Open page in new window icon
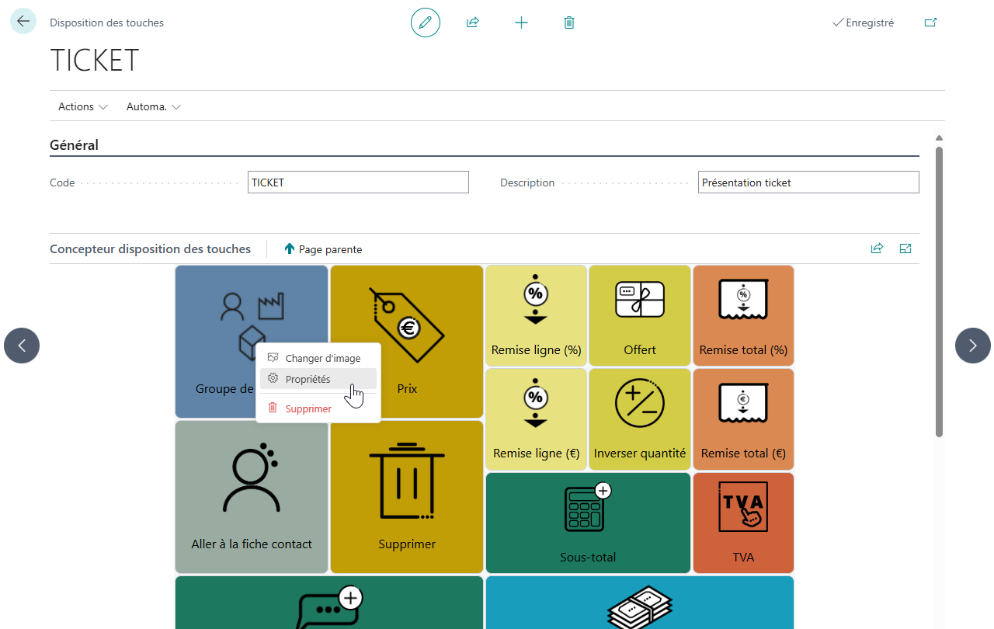 [930, 23]
